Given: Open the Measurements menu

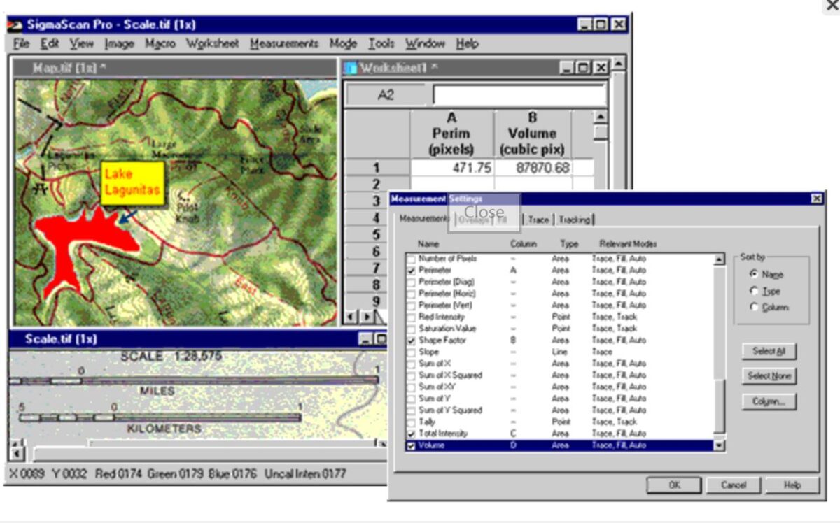Looking at the screenshot, I should pos(283,43).
